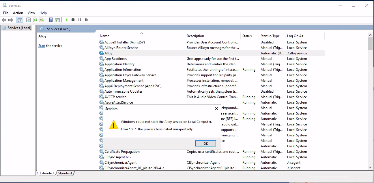Image resolution: width=374 pixels, height=183 pixels.
Task: Open Properties from the toolbar icon
Action: (28, 20)
